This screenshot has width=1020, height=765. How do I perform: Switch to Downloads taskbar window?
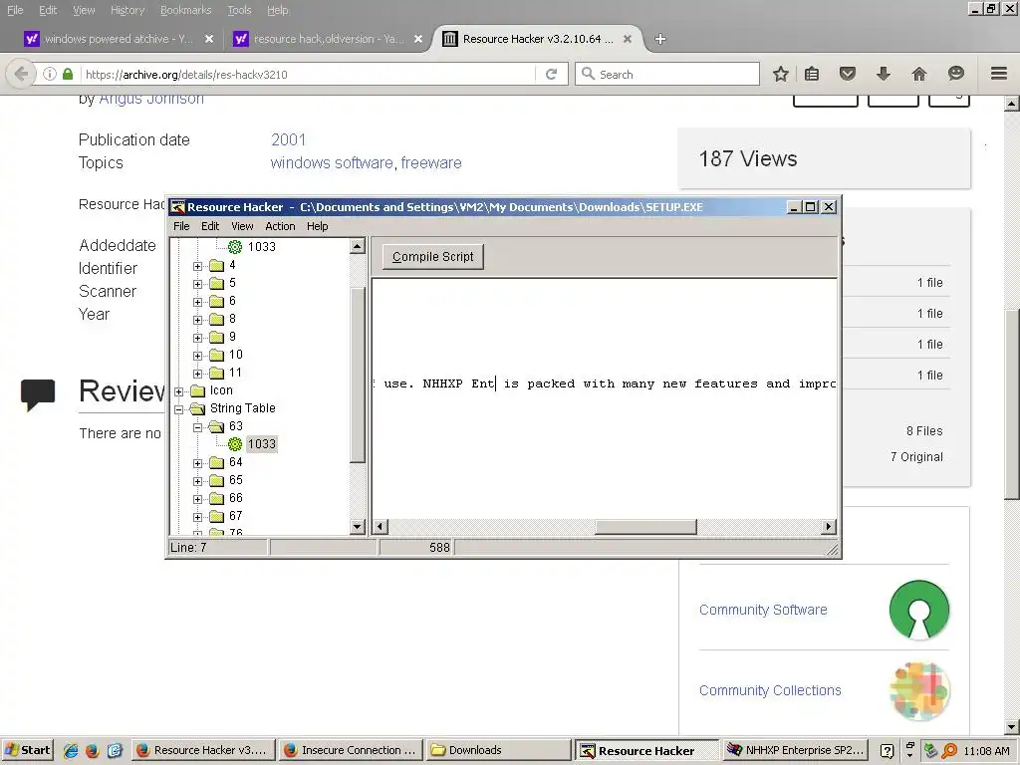(497, 751)
